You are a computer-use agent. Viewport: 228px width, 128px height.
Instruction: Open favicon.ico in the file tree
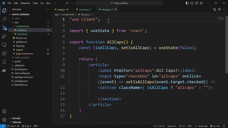[21, 38]
